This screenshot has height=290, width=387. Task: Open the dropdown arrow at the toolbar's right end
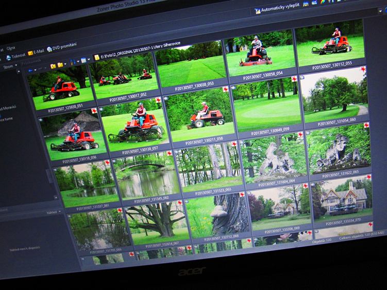pyautogui.click(x=380, y=11)
